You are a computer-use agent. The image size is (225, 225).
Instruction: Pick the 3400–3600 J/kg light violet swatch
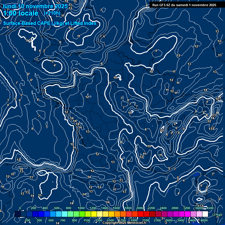tap(193, 214)
